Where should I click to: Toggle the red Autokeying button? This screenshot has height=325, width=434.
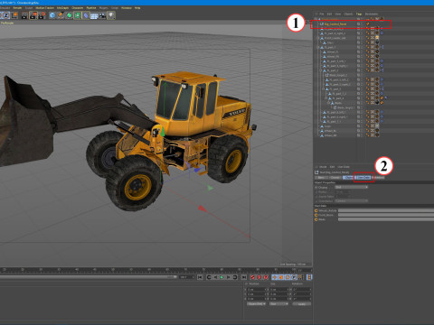(259, 277)
